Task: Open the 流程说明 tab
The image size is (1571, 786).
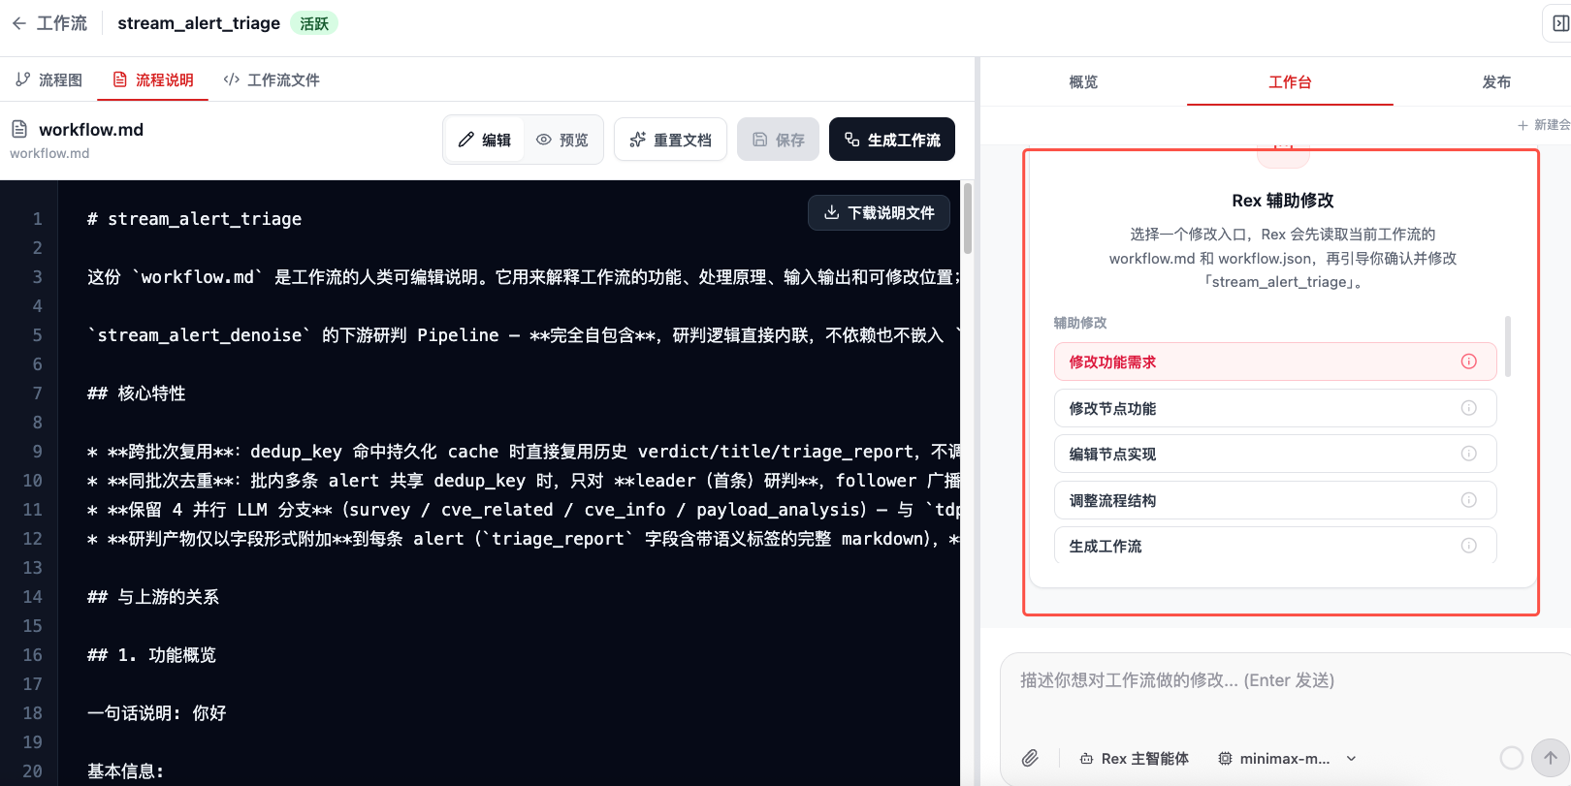Action: coord(153,79)
